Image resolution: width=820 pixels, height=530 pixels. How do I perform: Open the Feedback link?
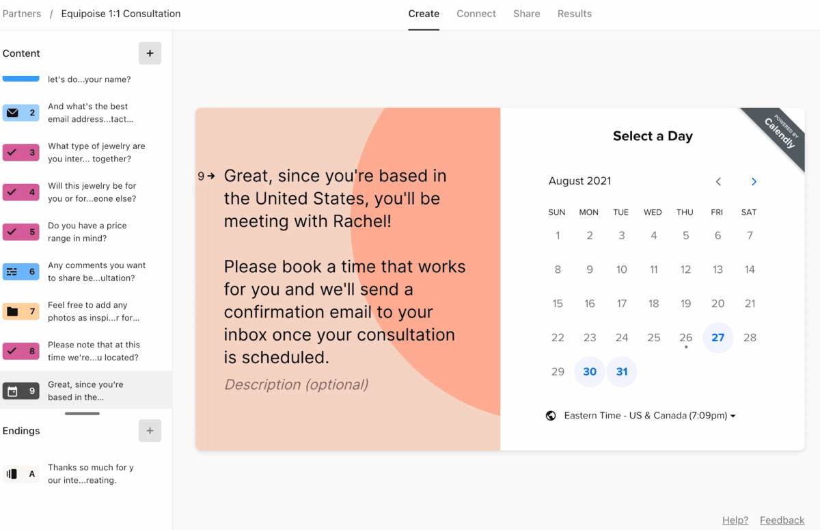[782, 520]
